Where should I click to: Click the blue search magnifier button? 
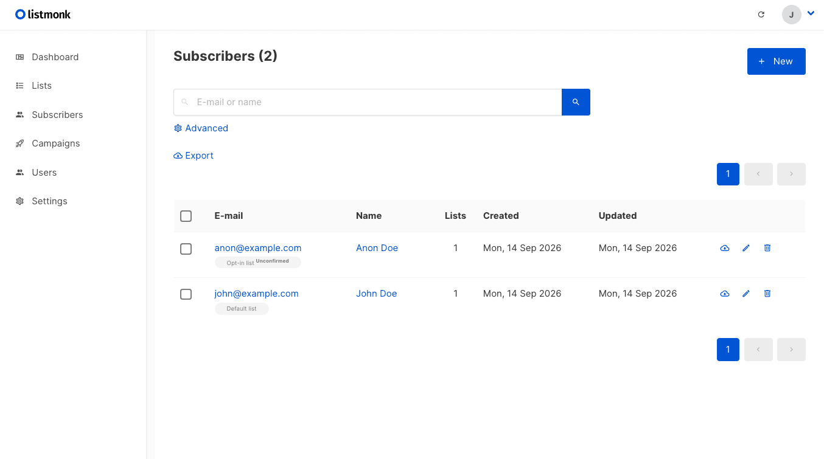pos(576,102)
